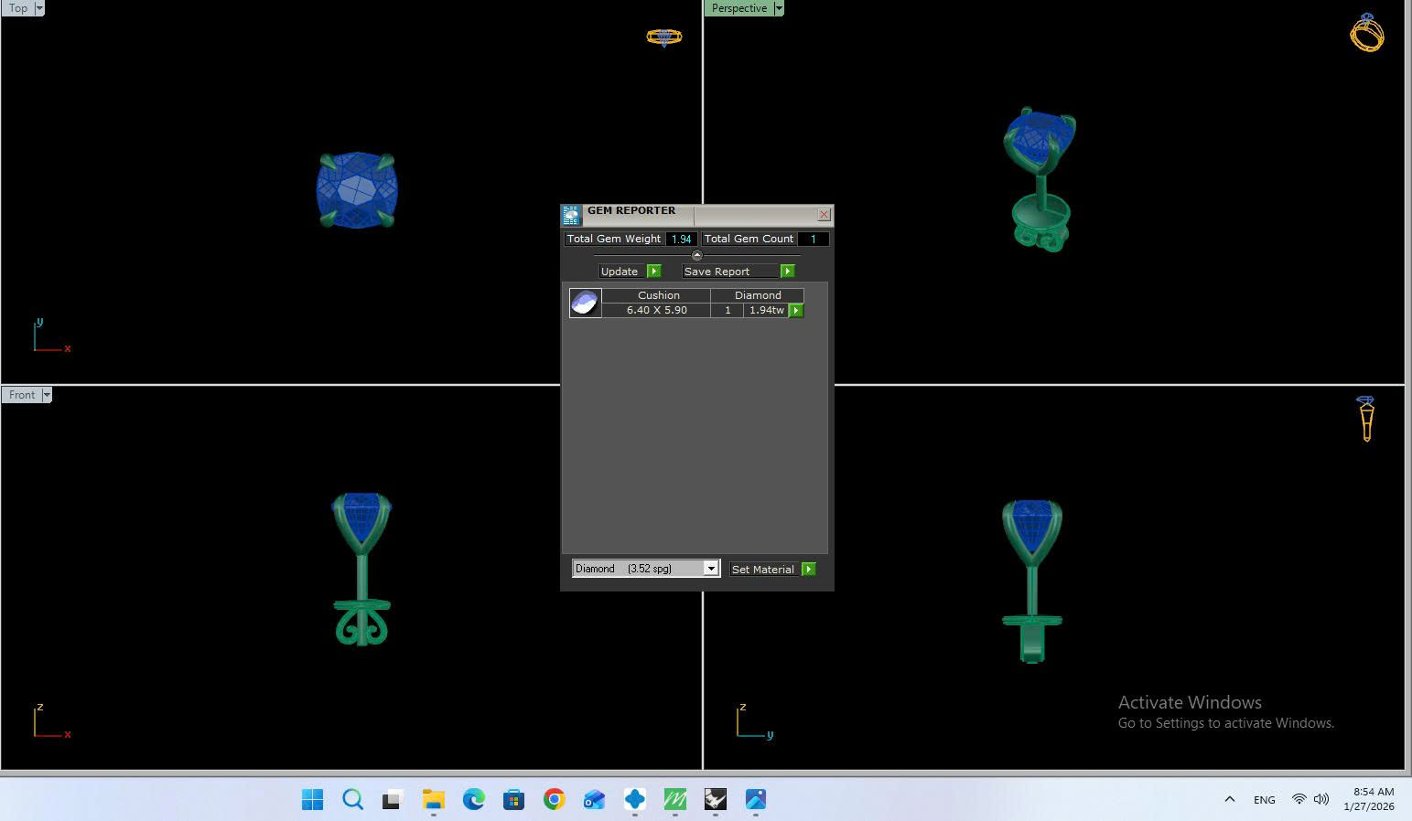Click the gold side-view ring icon
The image size is (1412, 821).
click(x=1365, y=419)
